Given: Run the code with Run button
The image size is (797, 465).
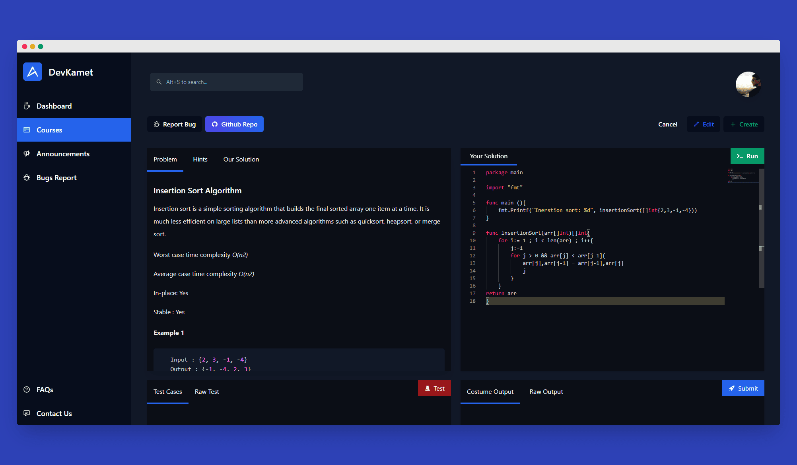Looking at the screenshot, I should tap(747, 156).
